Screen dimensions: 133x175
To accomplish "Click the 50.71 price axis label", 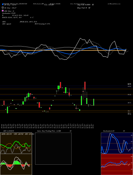I will point(130,103).
